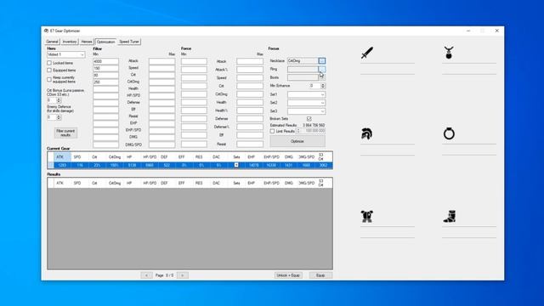Sort Results by ATK column header
Viewport: 544px width, 306px height.
coord(62,184)
